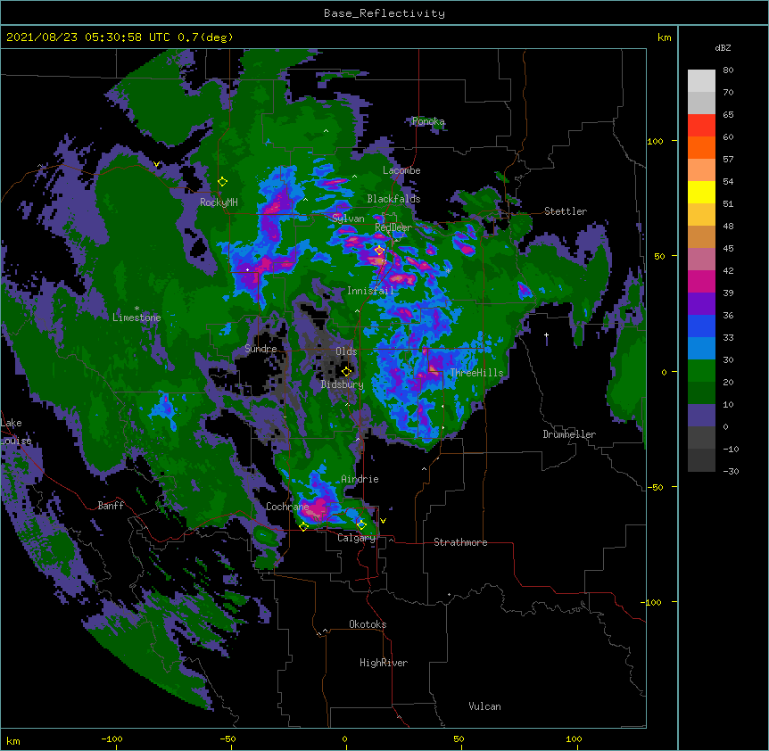Select the -100 tick on vertical km axis
The image size is (769, 751).
(x=652, y=602)
